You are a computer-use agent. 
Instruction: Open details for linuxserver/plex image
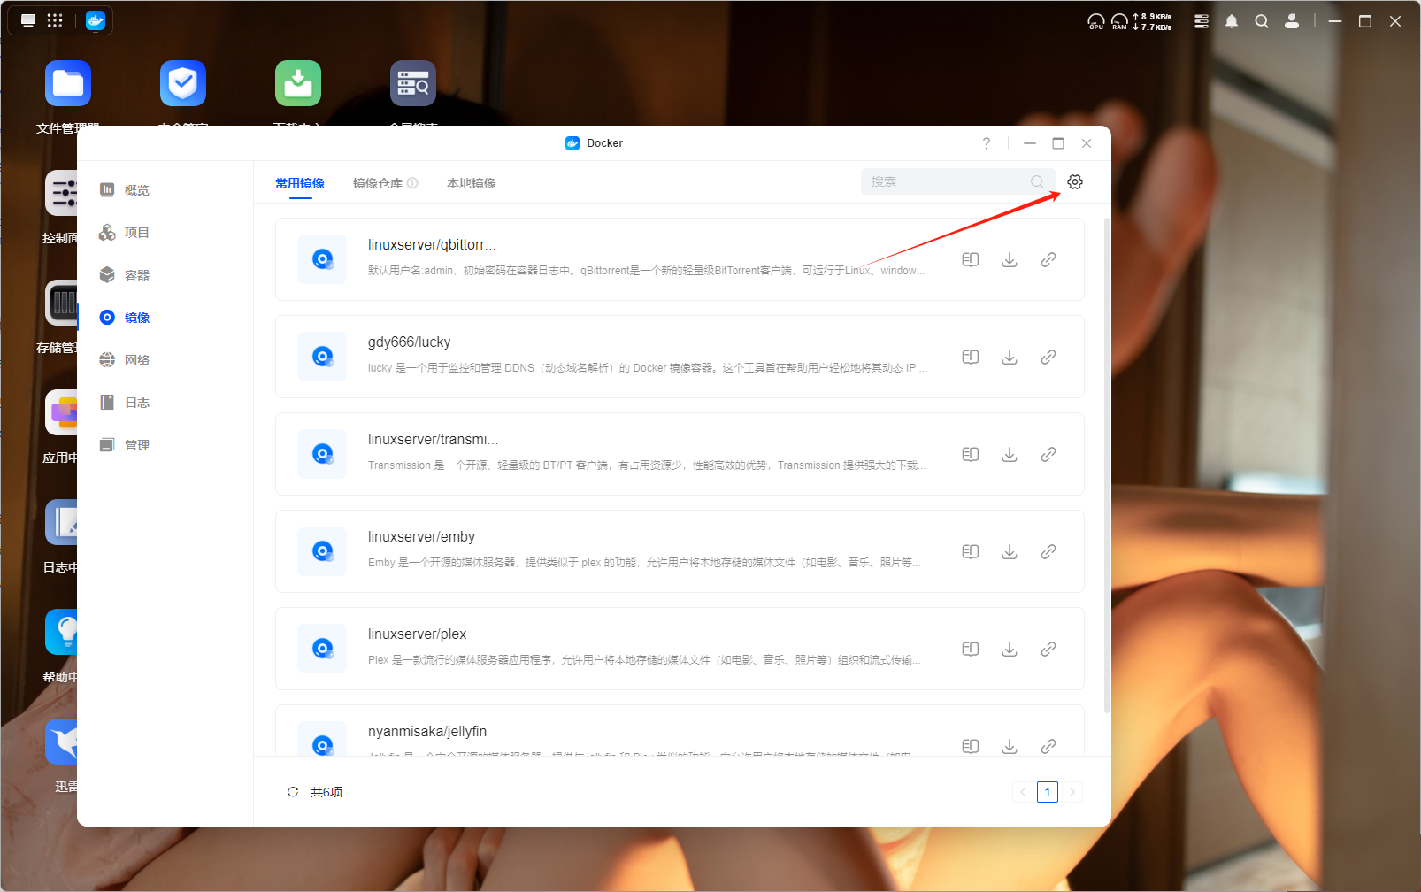tap(971, 649)
